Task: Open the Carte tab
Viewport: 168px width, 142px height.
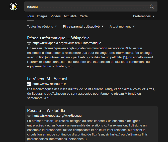Action: pos(83,16)
